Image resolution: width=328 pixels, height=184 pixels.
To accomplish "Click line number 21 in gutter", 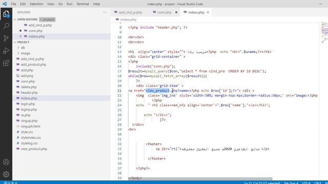I will (119, 90).
